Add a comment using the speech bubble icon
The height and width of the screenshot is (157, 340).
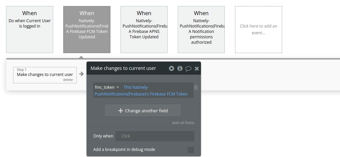point(188,69)
